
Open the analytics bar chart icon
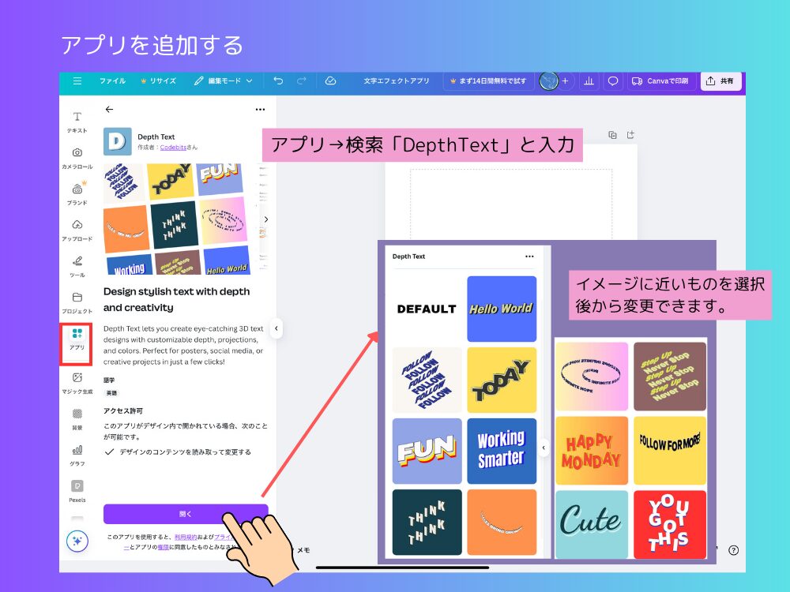(589, 81)
